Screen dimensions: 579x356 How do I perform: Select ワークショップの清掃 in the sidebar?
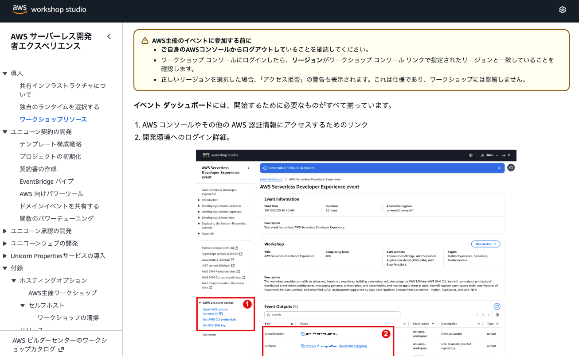[x=68, y=318]
